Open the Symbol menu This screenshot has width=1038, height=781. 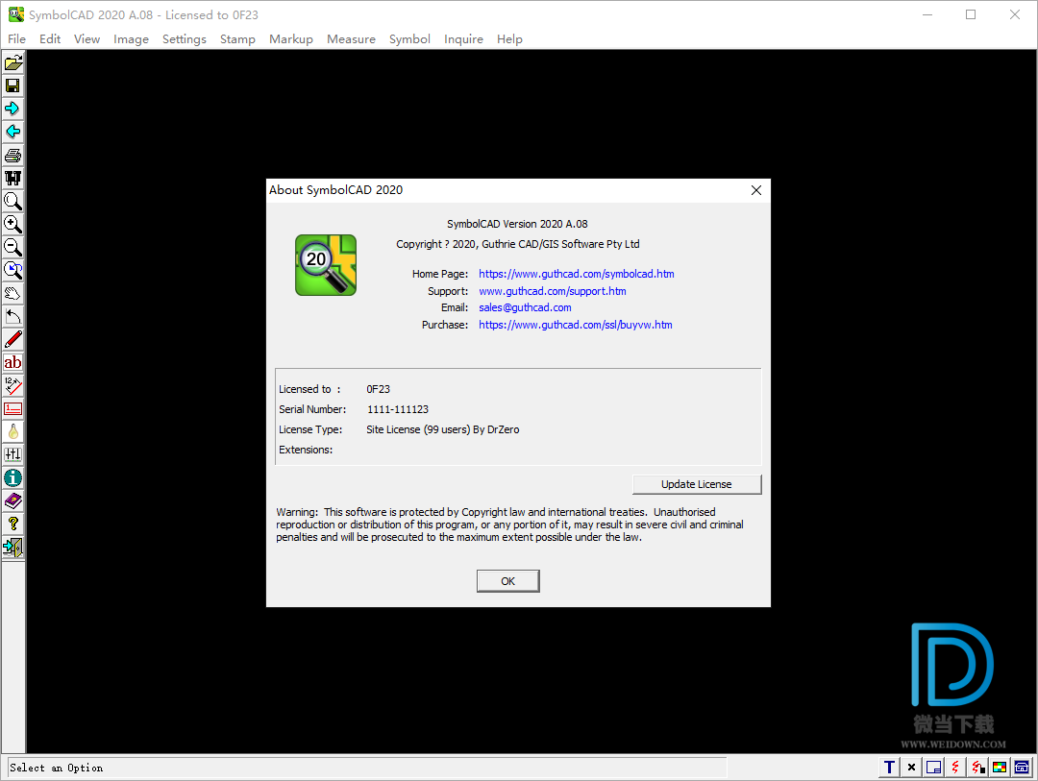tap(409, 39)
